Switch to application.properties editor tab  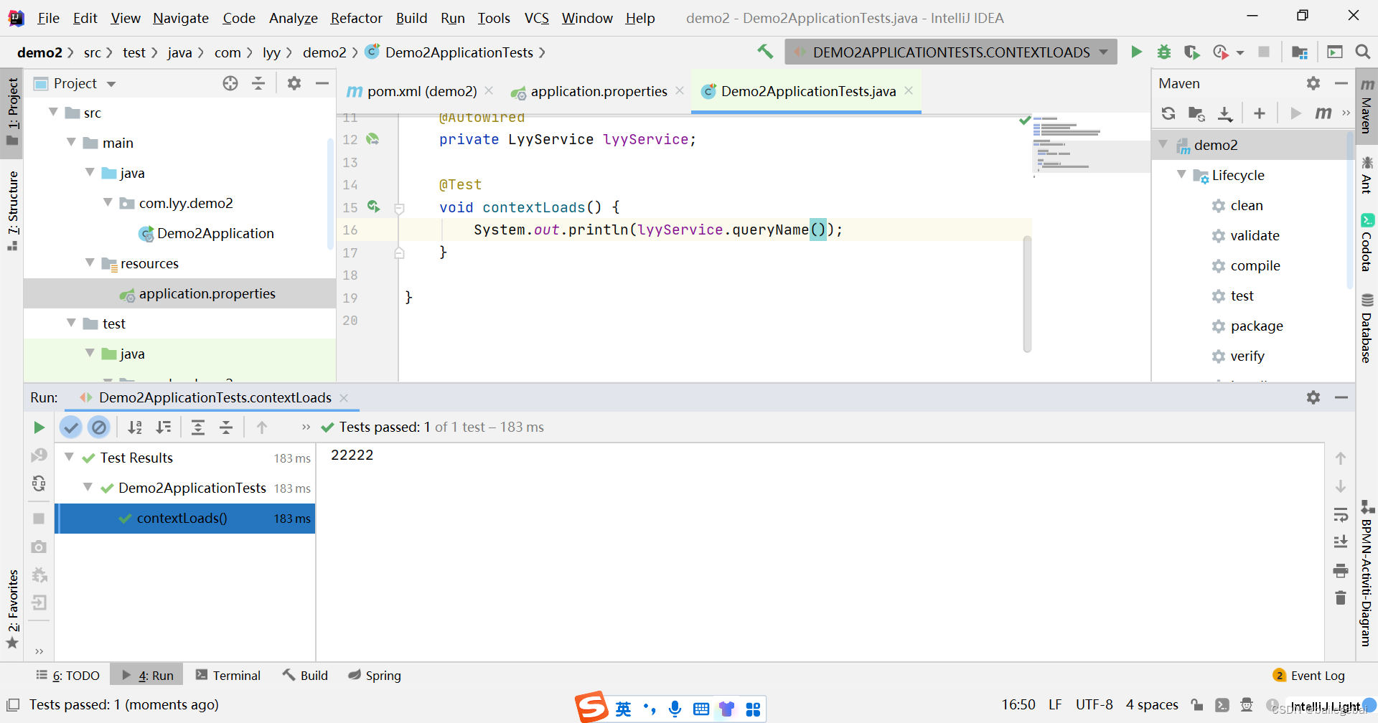(597, 91)
